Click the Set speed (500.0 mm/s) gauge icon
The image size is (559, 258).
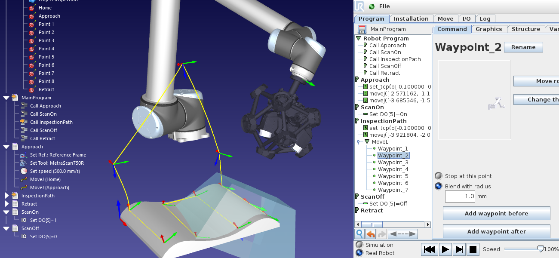click(x=24, y=171)
